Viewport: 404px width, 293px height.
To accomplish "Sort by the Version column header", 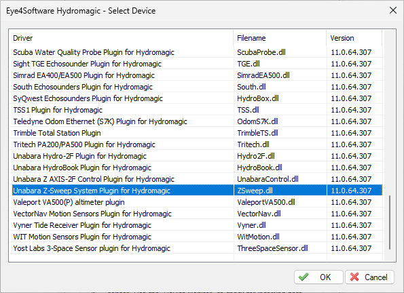I will pos(354,38).
